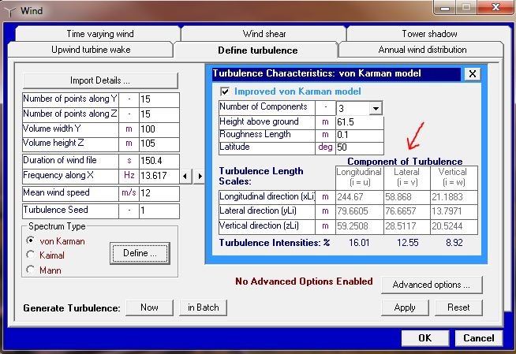The width and height of the screenshot is (516, 354).
Task: Click the 79.6605 cell in Lateral direction row
Action: 359,211
